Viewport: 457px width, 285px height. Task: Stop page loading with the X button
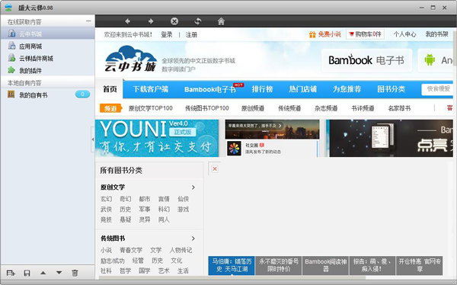pyautogui.click(x=174, y=21)
